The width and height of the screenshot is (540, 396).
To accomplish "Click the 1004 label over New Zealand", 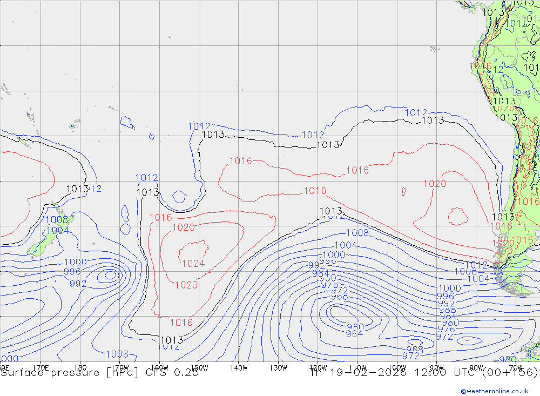I will click(58, 230).
